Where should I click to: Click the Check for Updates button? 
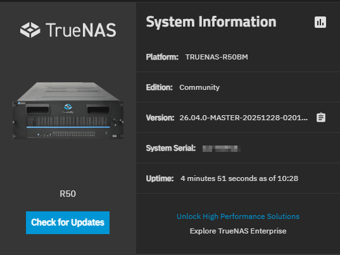tap(68, 223)
